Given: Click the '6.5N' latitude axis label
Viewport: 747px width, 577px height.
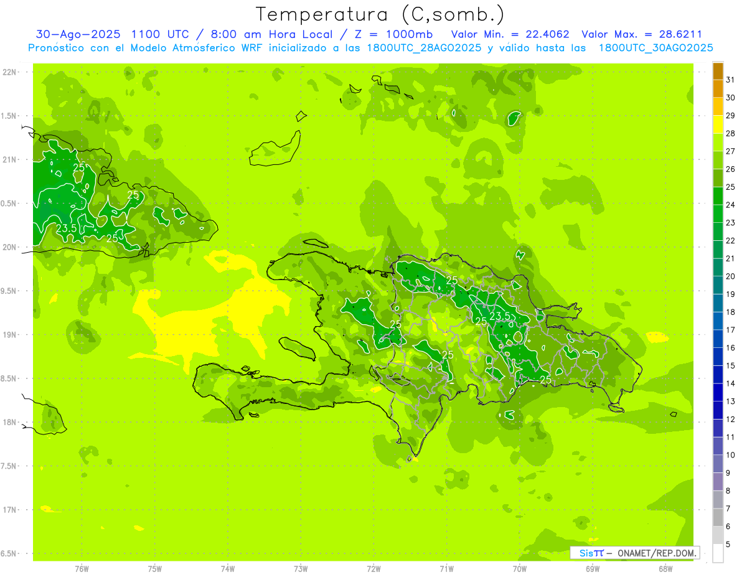Looking at the screenshot, I should (x=9, y=553).
